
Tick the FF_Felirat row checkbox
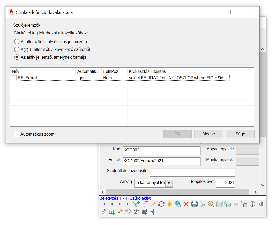click(x=14, y=78)
